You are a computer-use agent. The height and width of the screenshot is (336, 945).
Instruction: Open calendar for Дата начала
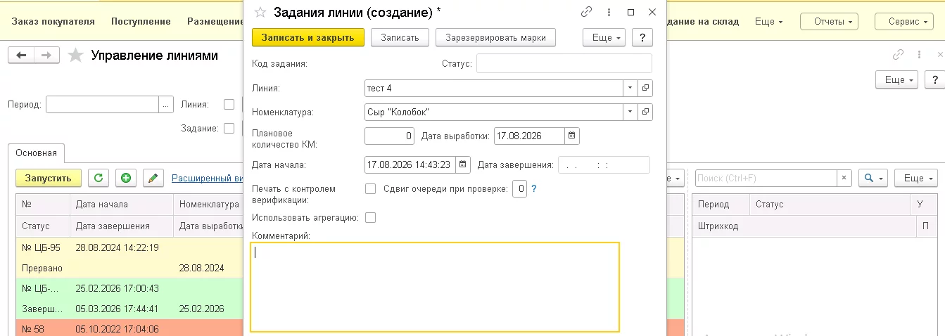(463, 164)
